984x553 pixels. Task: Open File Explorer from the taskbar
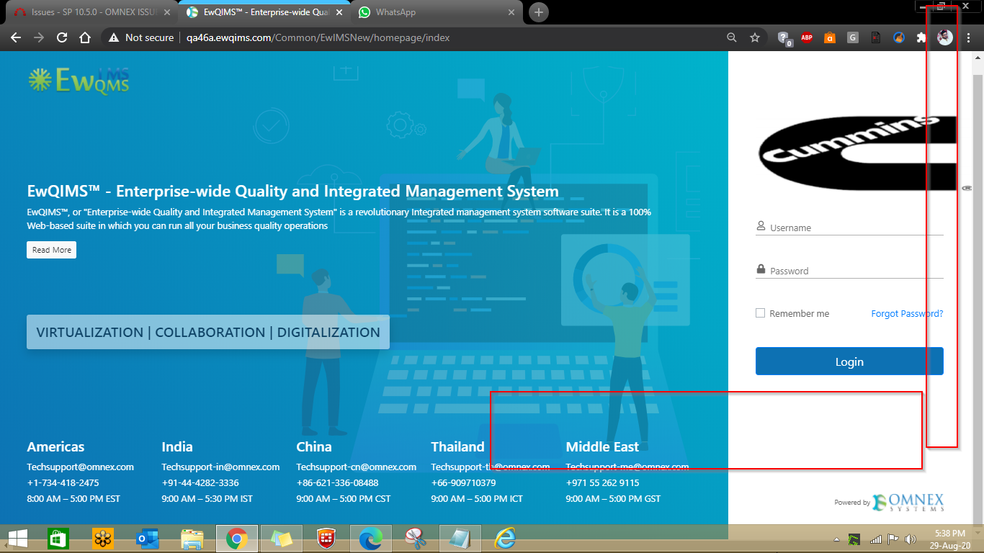click(192, 538)
